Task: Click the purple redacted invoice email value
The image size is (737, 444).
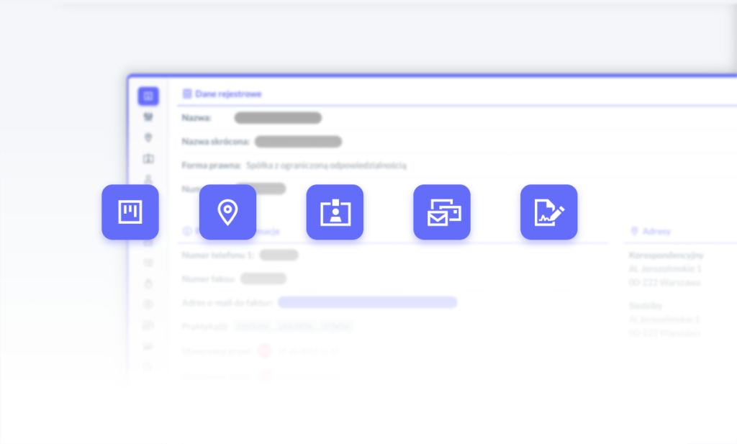Action: click(x=368, y=302)
